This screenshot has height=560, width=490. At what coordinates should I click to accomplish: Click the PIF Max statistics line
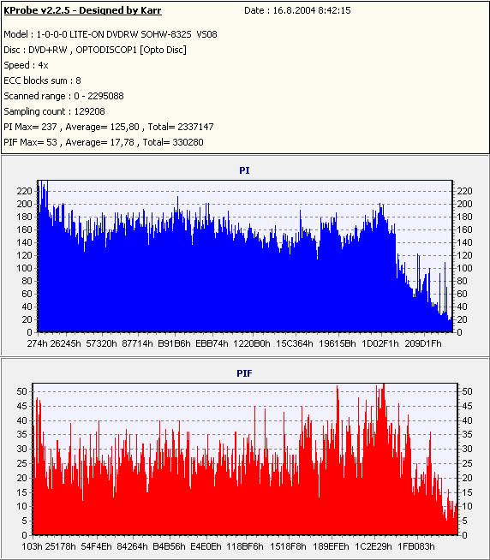[104, 142]
